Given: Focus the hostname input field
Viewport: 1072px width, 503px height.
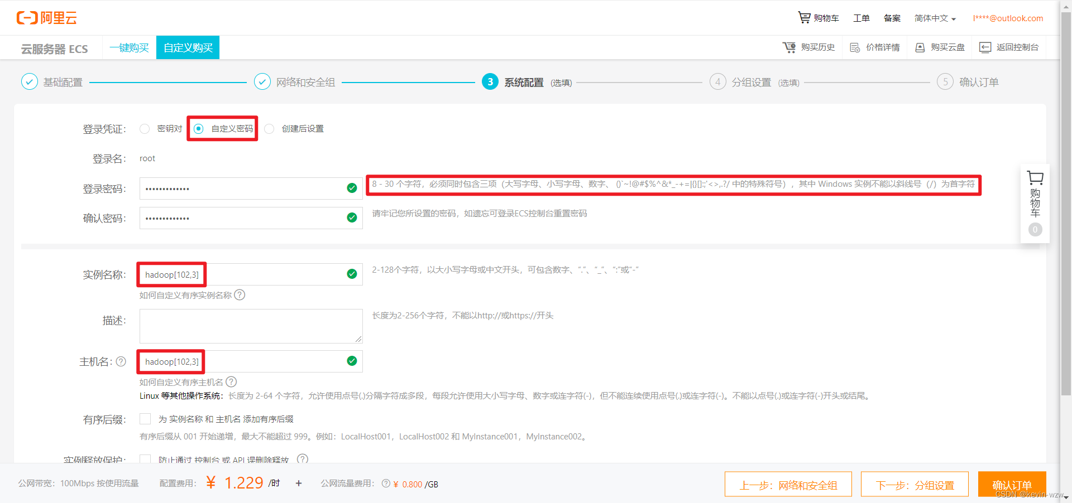Looking at the screenshot, I should point(251,361).
